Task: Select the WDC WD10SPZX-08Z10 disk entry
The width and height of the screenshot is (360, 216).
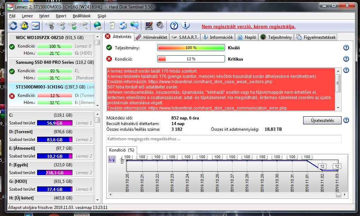Action: point(51,45)
